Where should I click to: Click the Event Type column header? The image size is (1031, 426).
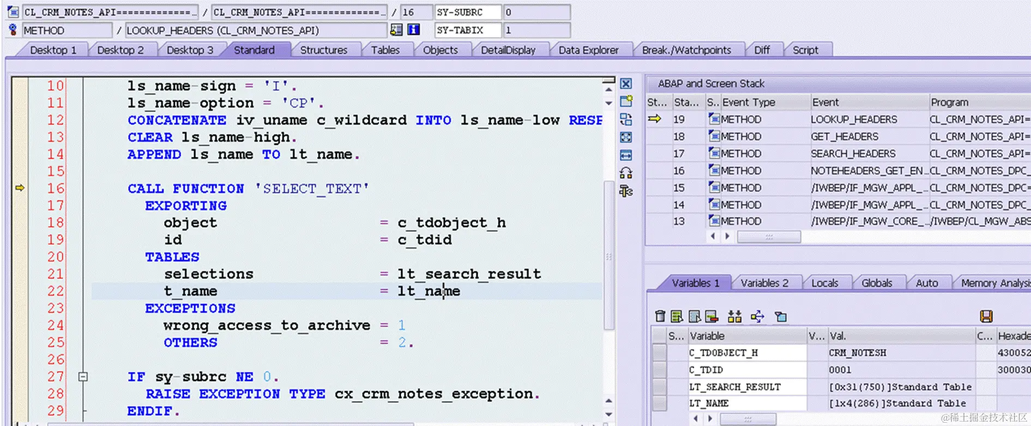click(765, 102)
